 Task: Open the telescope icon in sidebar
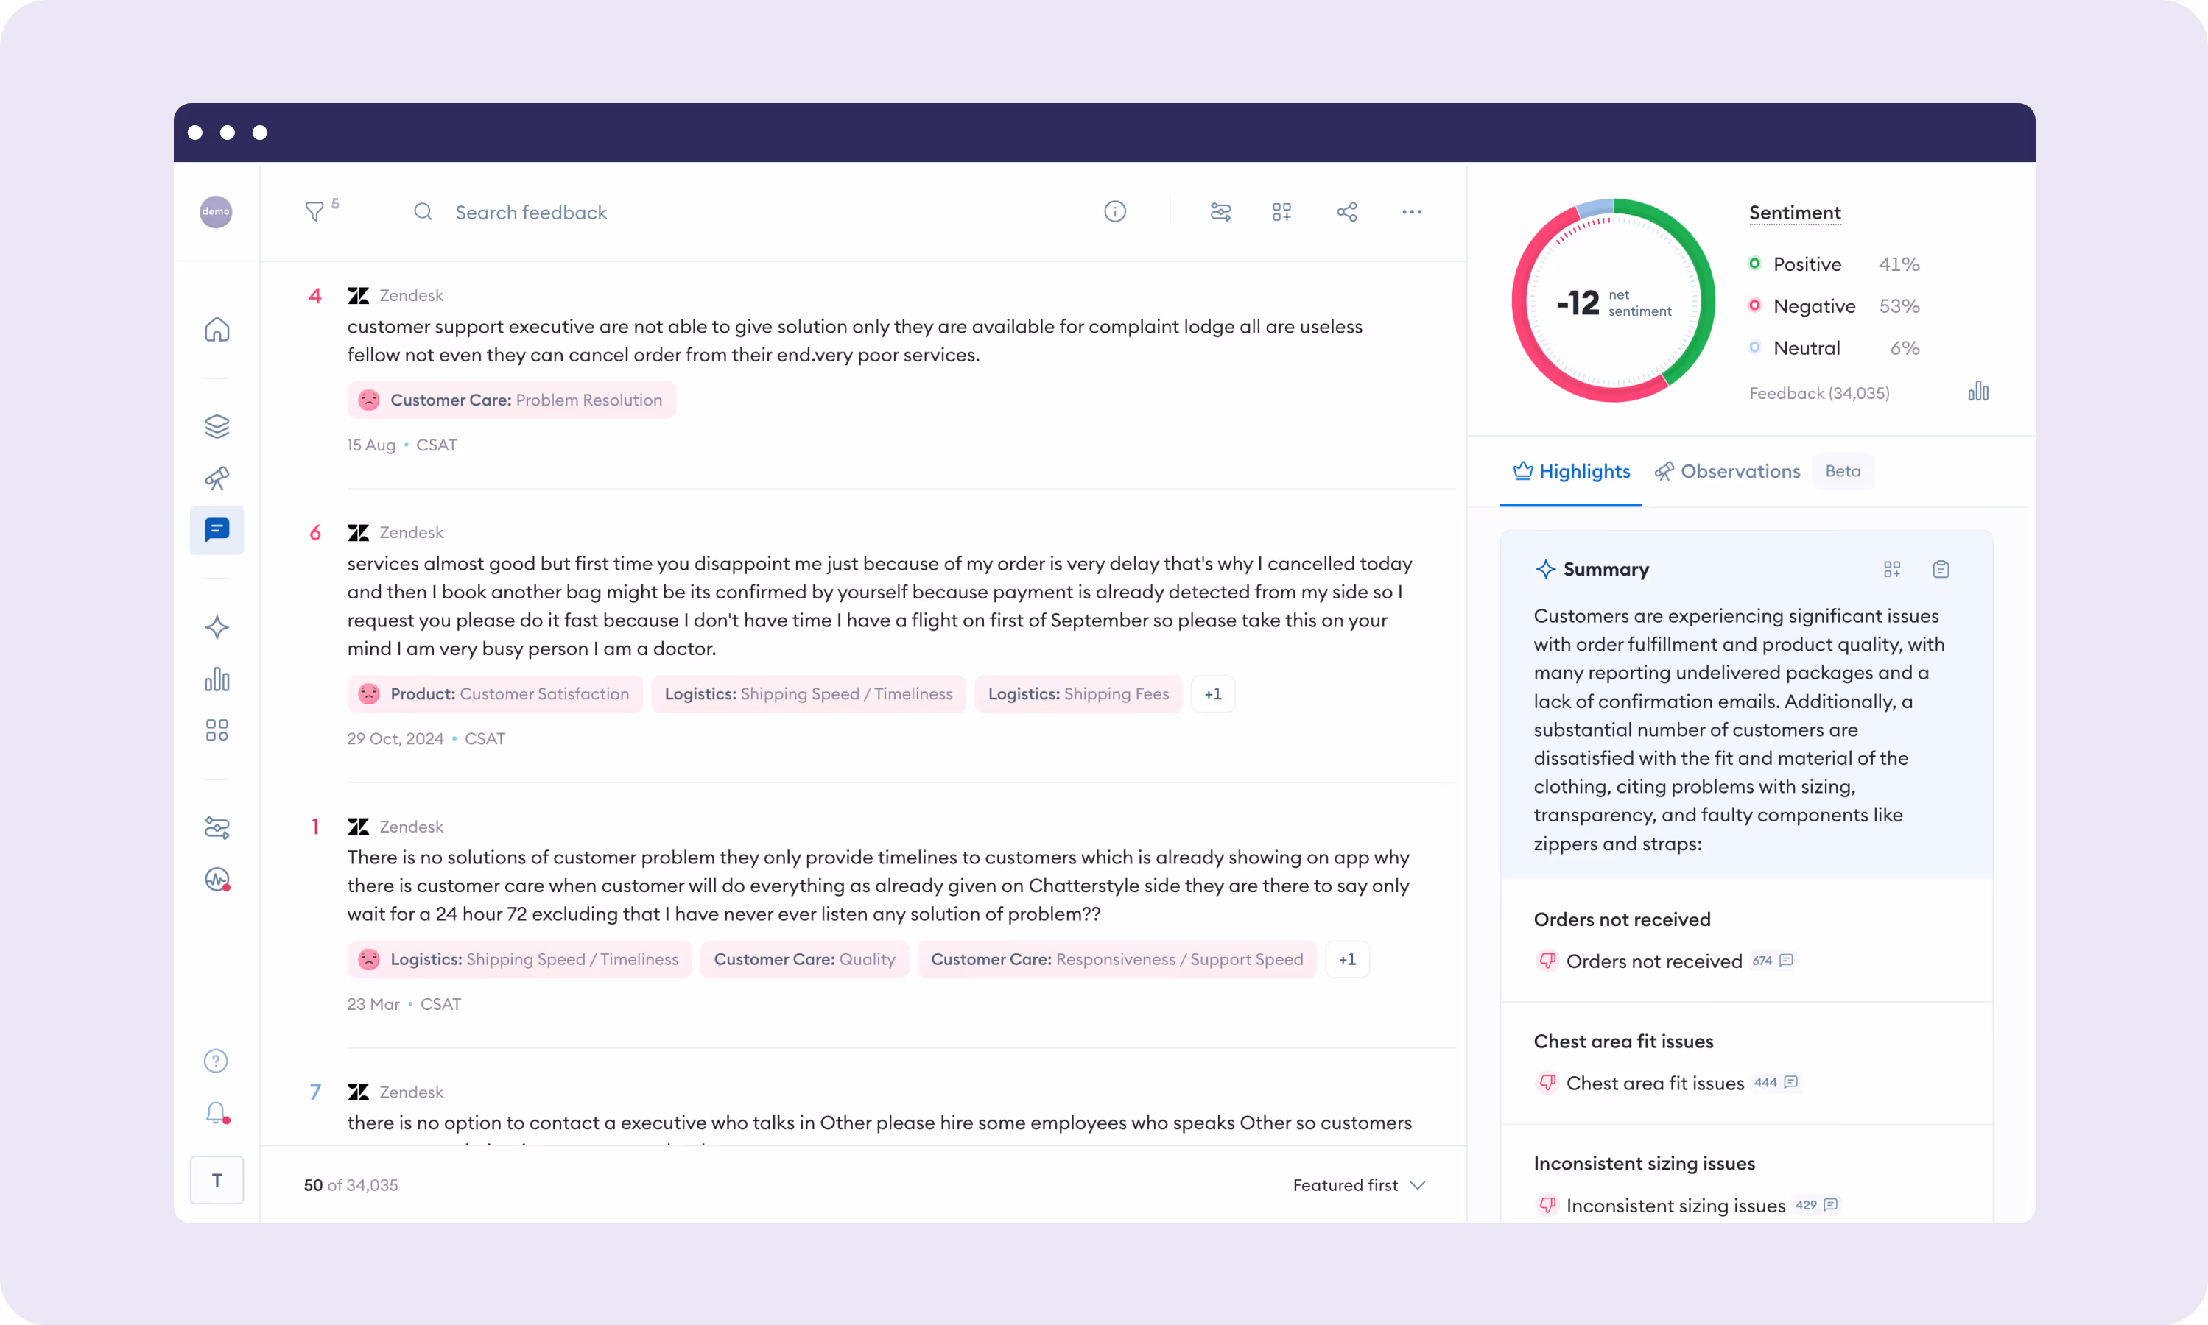point(217,478)
